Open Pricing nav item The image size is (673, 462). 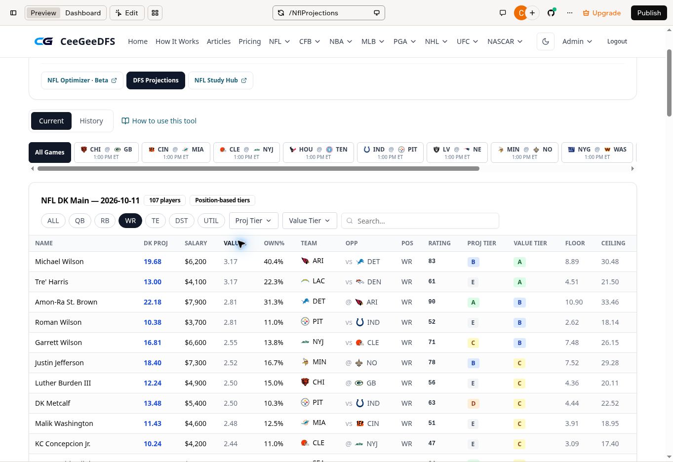(x=250, y=41)
